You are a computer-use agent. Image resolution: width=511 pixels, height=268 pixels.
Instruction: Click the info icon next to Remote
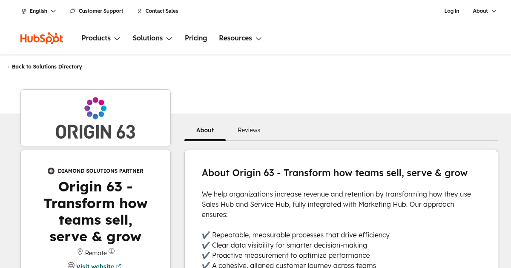pyautogui.click(x=112, y=251)
